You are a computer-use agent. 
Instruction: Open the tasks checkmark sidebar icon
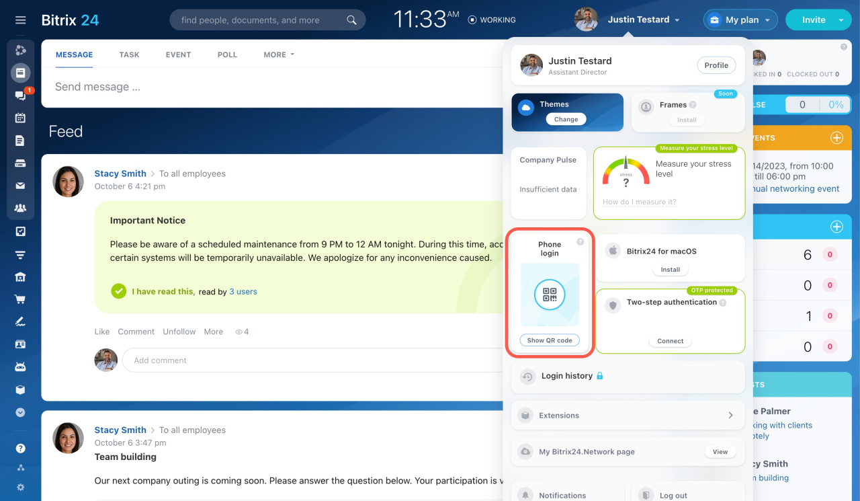pos(20,231)
